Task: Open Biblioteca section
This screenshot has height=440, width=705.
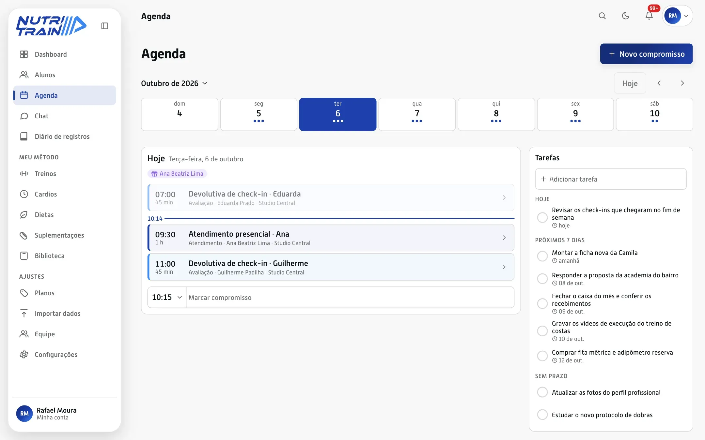Action: tap(65, 256)
